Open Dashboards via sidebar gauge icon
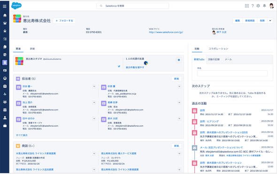Image resolution: width=277 pixels, height=174 pixels. pyautogui.click(x=5, y=78)
